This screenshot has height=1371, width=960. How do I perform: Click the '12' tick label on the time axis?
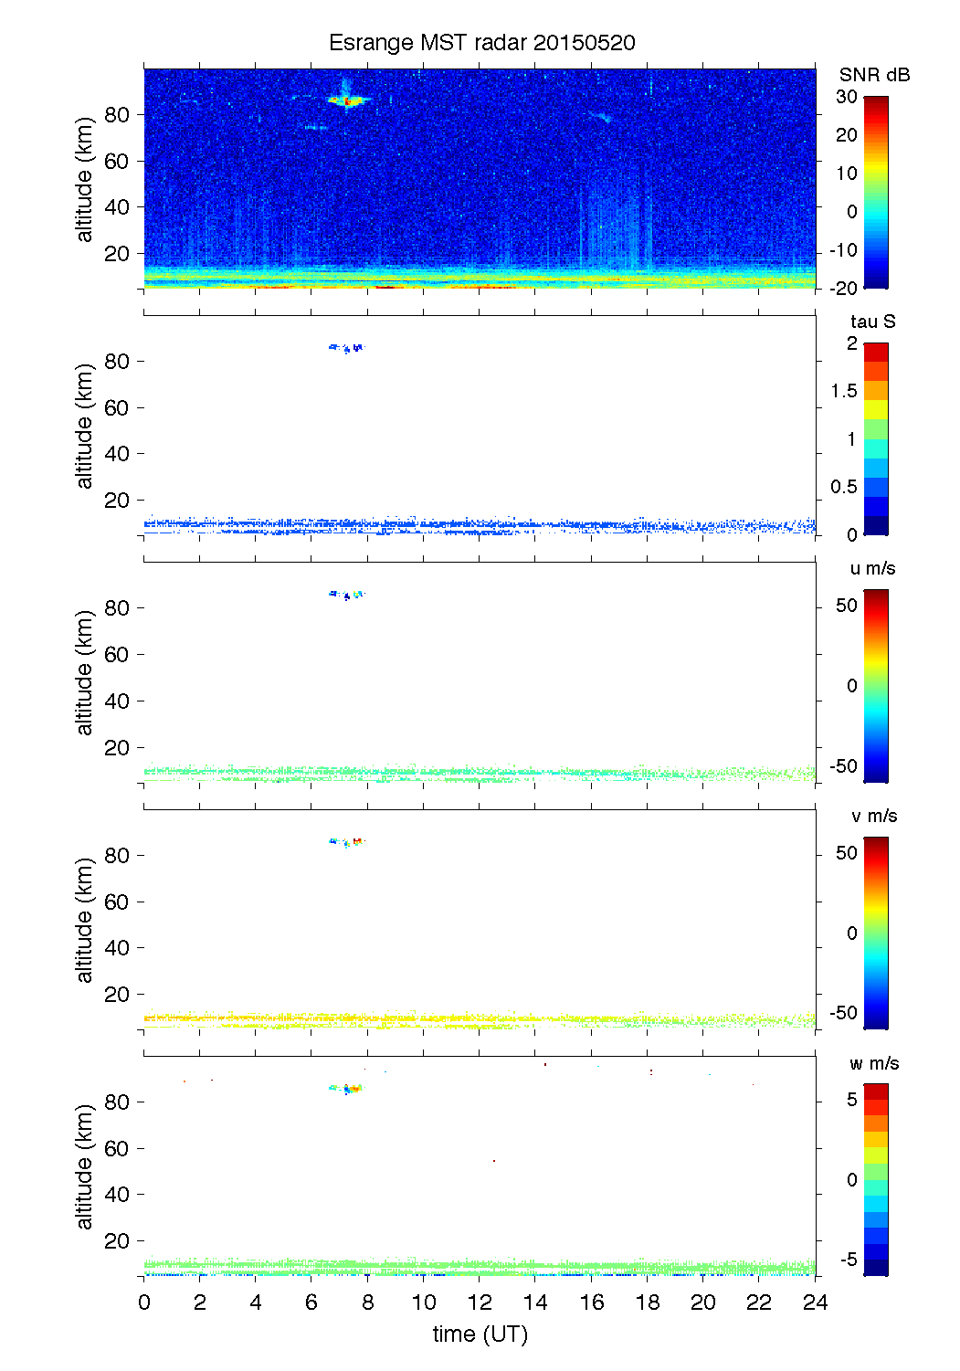(x=480, y=1302)
